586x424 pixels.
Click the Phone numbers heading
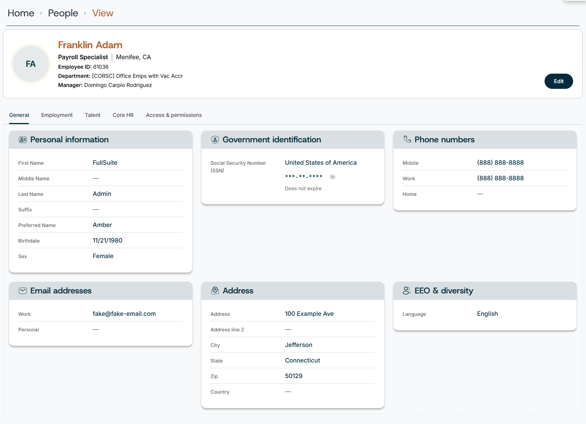point(445,140)
